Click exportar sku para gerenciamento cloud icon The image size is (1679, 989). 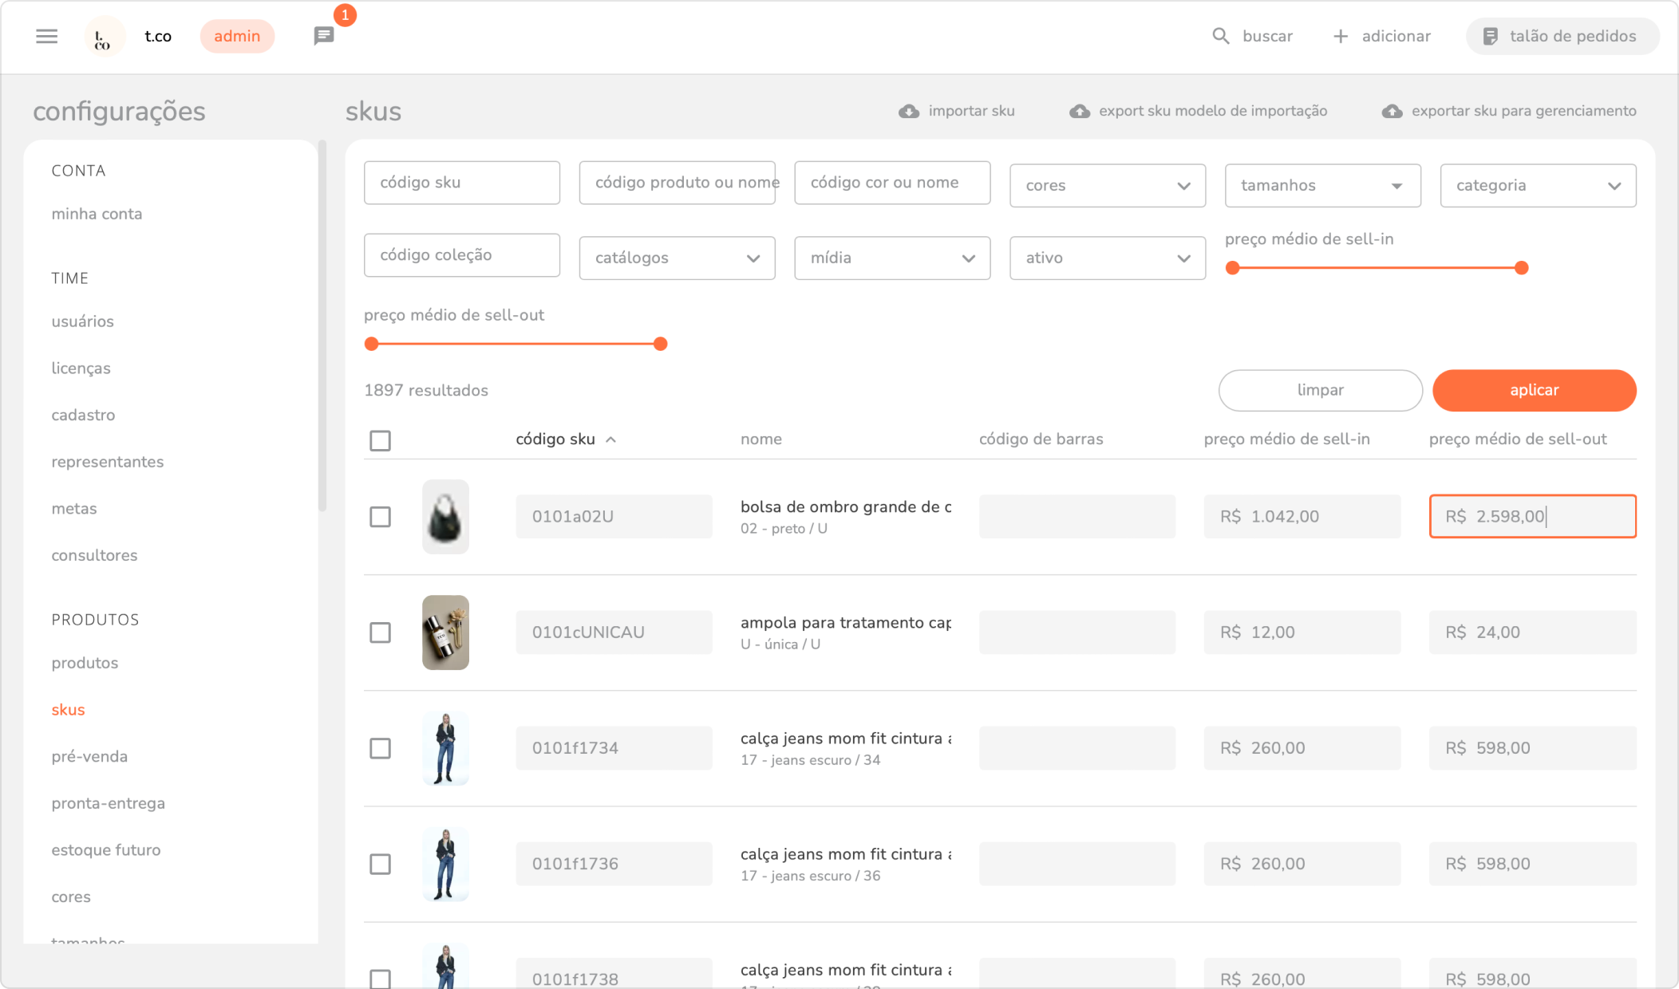1392,112
